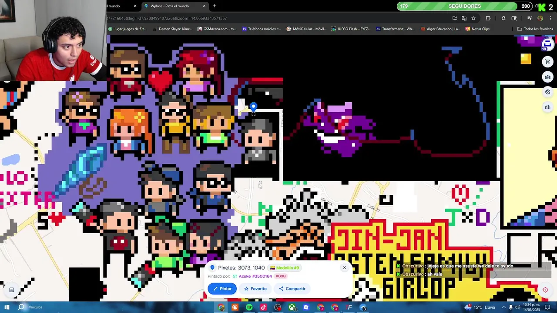
Task: Click the yellow pixel square near the top right
Action: pyautogui.click(x=526, y=59)
